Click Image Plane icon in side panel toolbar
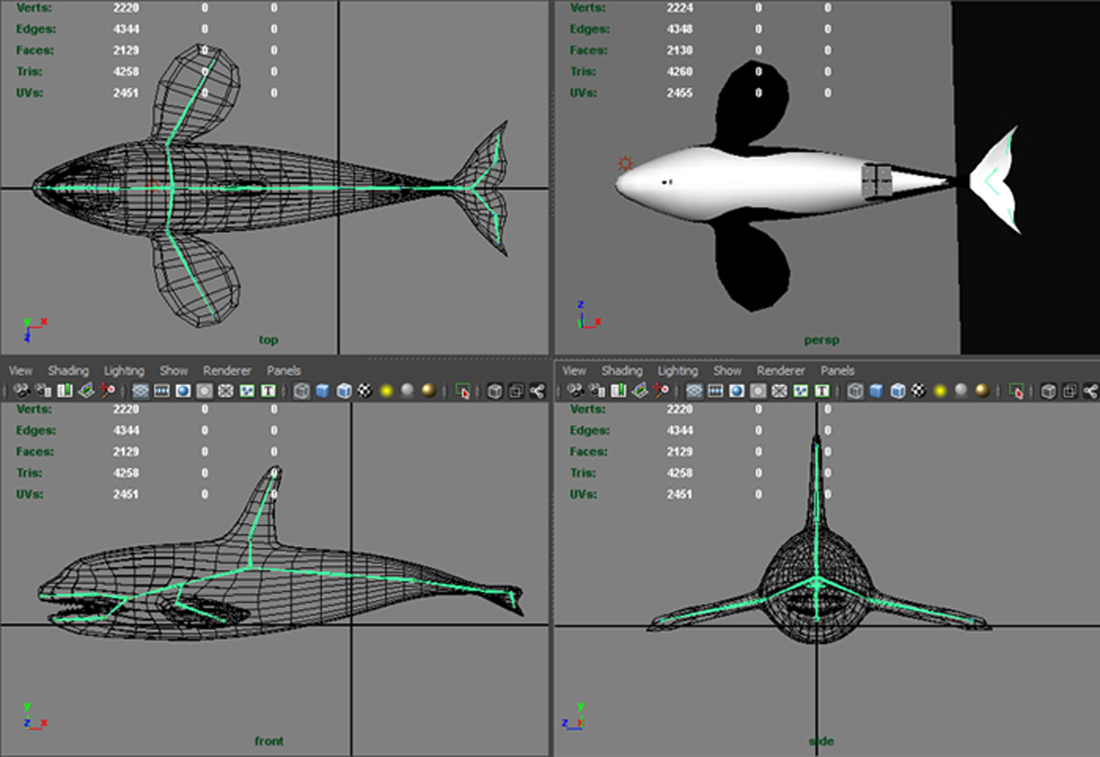This screenshot has width=1100, height=757. tap(640, 391)
